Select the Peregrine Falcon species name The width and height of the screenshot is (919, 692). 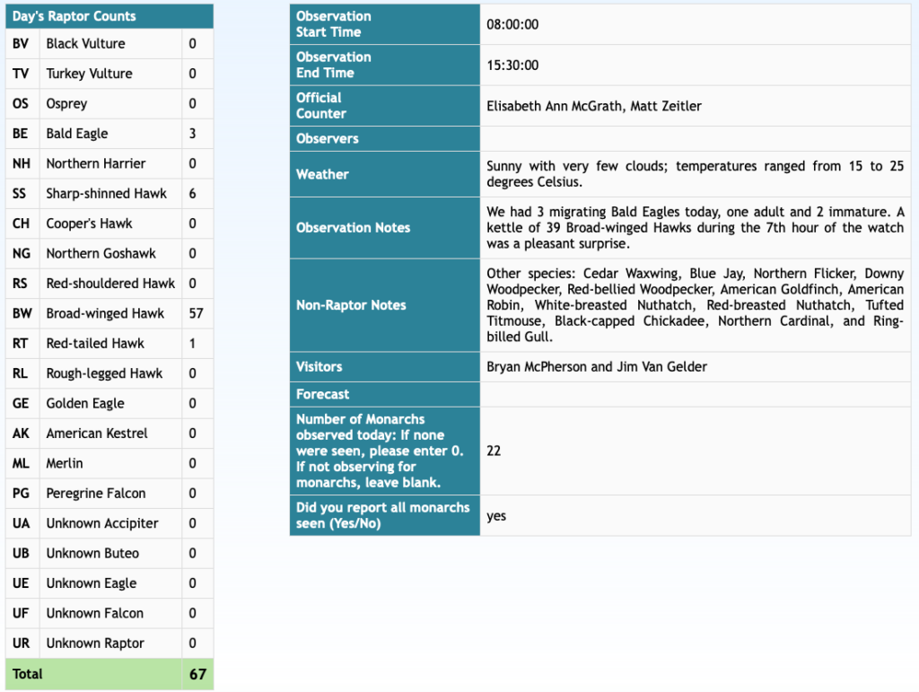coord(96,494)
